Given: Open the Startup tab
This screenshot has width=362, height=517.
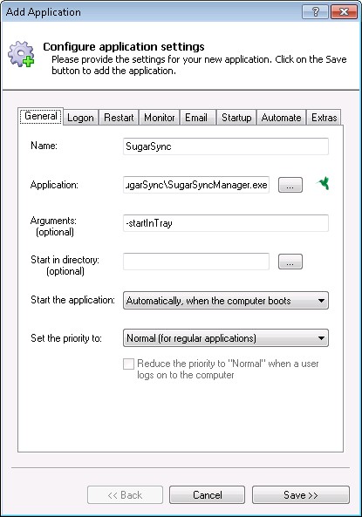Looking at the screenshot, I should click(x=236, y=118).
